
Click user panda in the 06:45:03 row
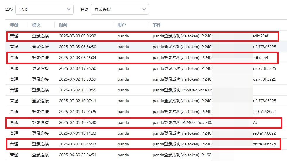point(123,144)
